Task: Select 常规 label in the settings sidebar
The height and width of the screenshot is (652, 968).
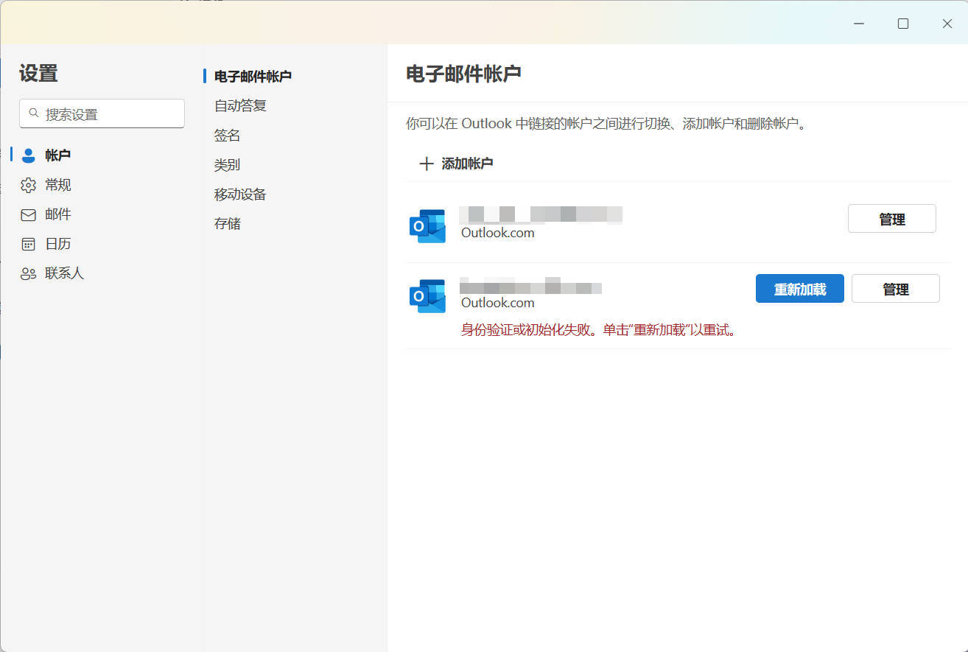Action: pos(58,185)
